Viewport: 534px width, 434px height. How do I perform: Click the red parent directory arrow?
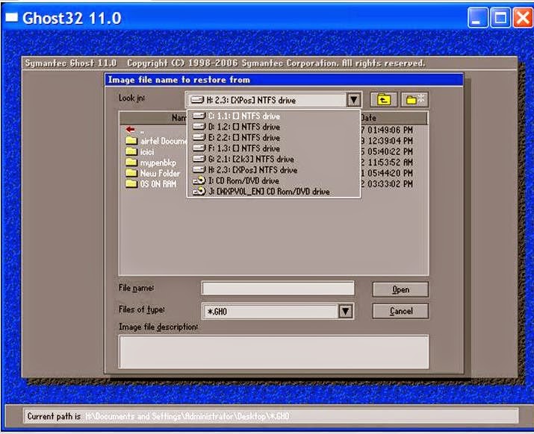(130, 130)
